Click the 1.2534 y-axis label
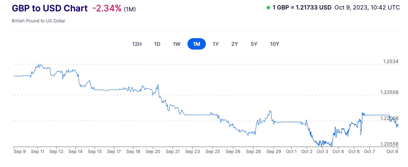 [x=389, y=61]
